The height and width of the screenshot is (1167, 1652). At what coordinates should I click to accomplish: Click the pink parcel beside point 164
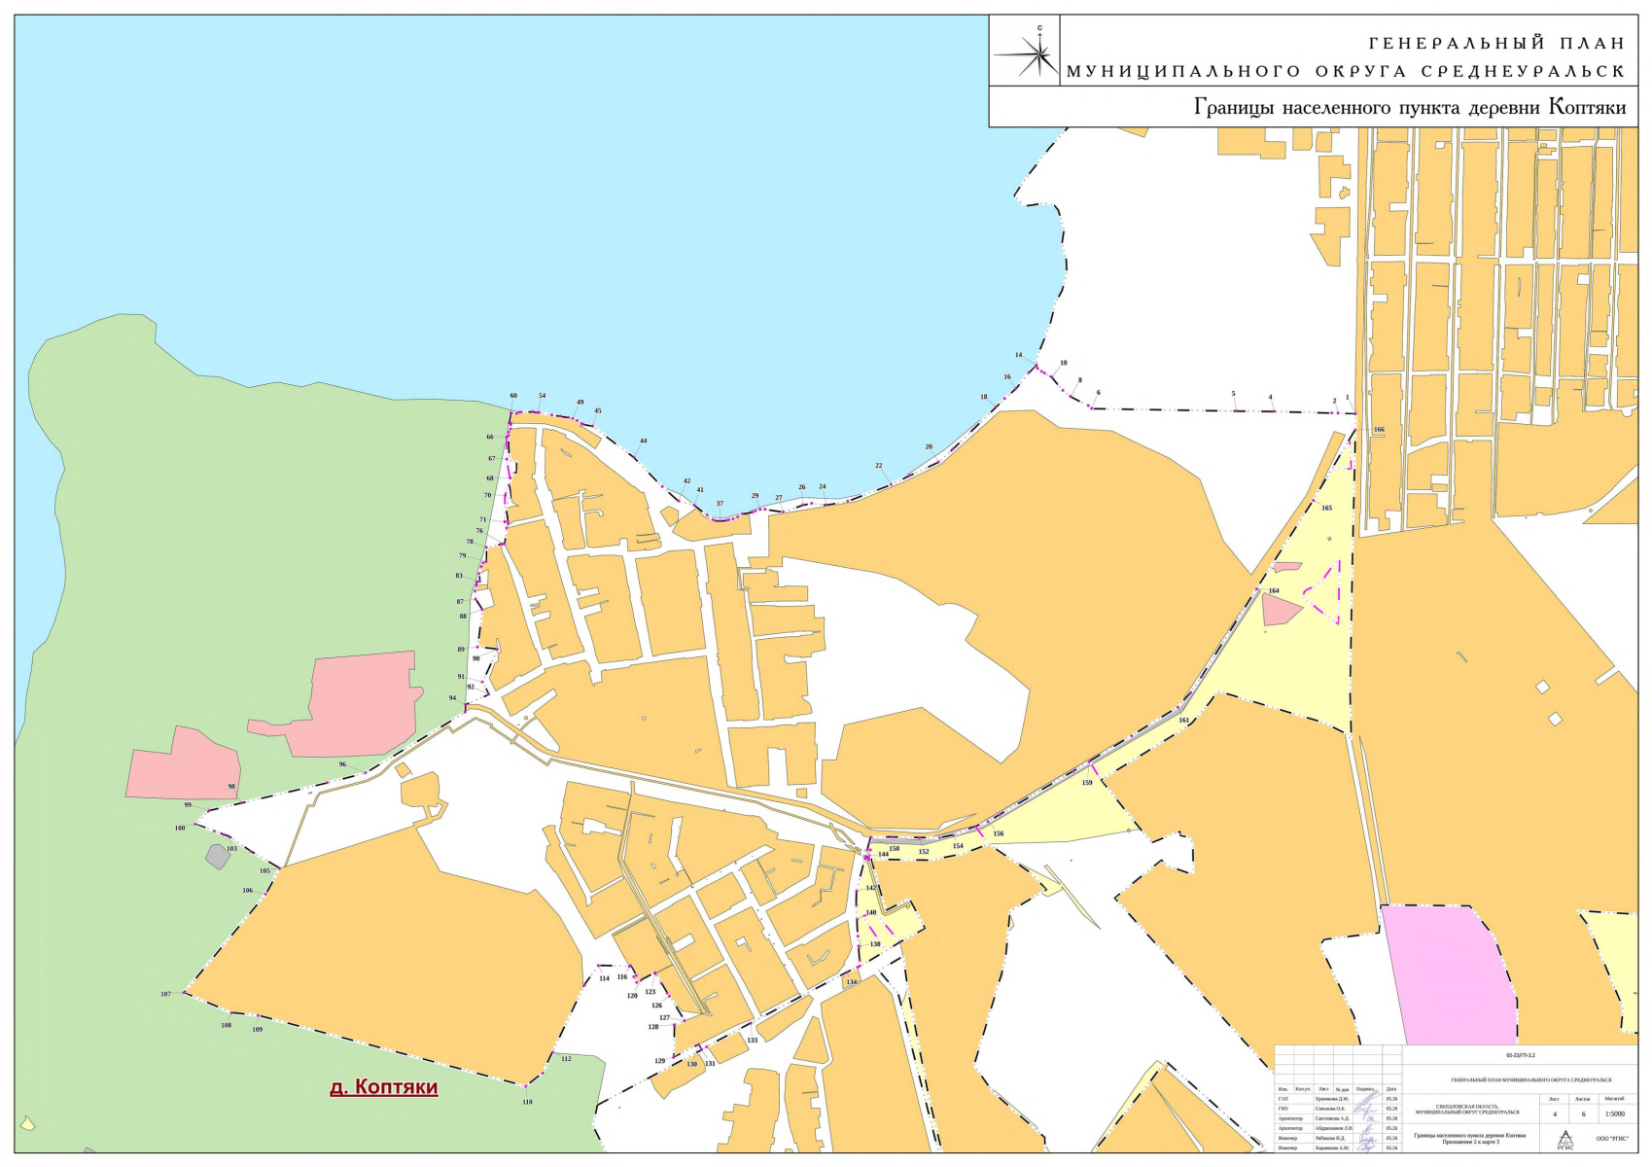click(1281, 611)
